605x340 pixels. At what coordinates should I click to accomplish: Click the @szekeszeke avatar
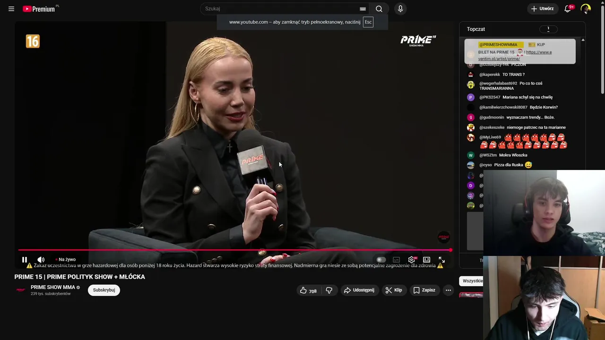pos(470,127)
